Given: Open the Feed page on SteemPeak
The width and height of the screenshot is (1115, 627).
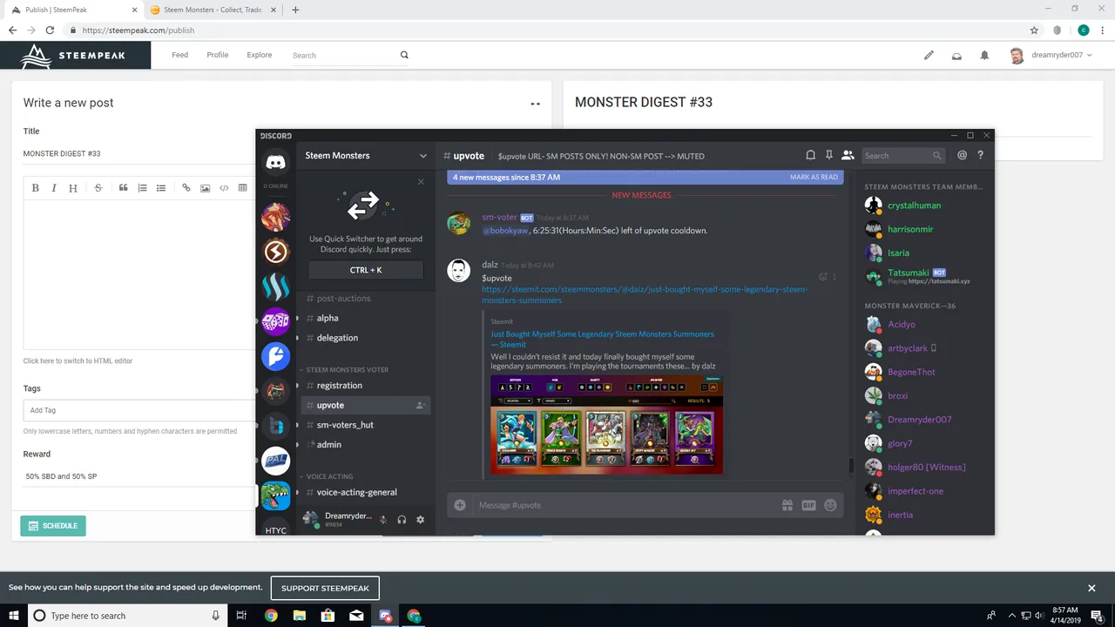Looking at the screenshot, I should (x=179, y=55).
